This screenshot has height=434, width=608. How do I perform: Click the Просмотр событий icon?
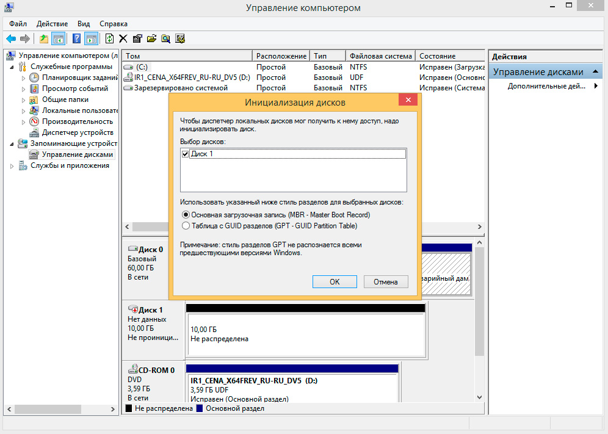(34, 89)
